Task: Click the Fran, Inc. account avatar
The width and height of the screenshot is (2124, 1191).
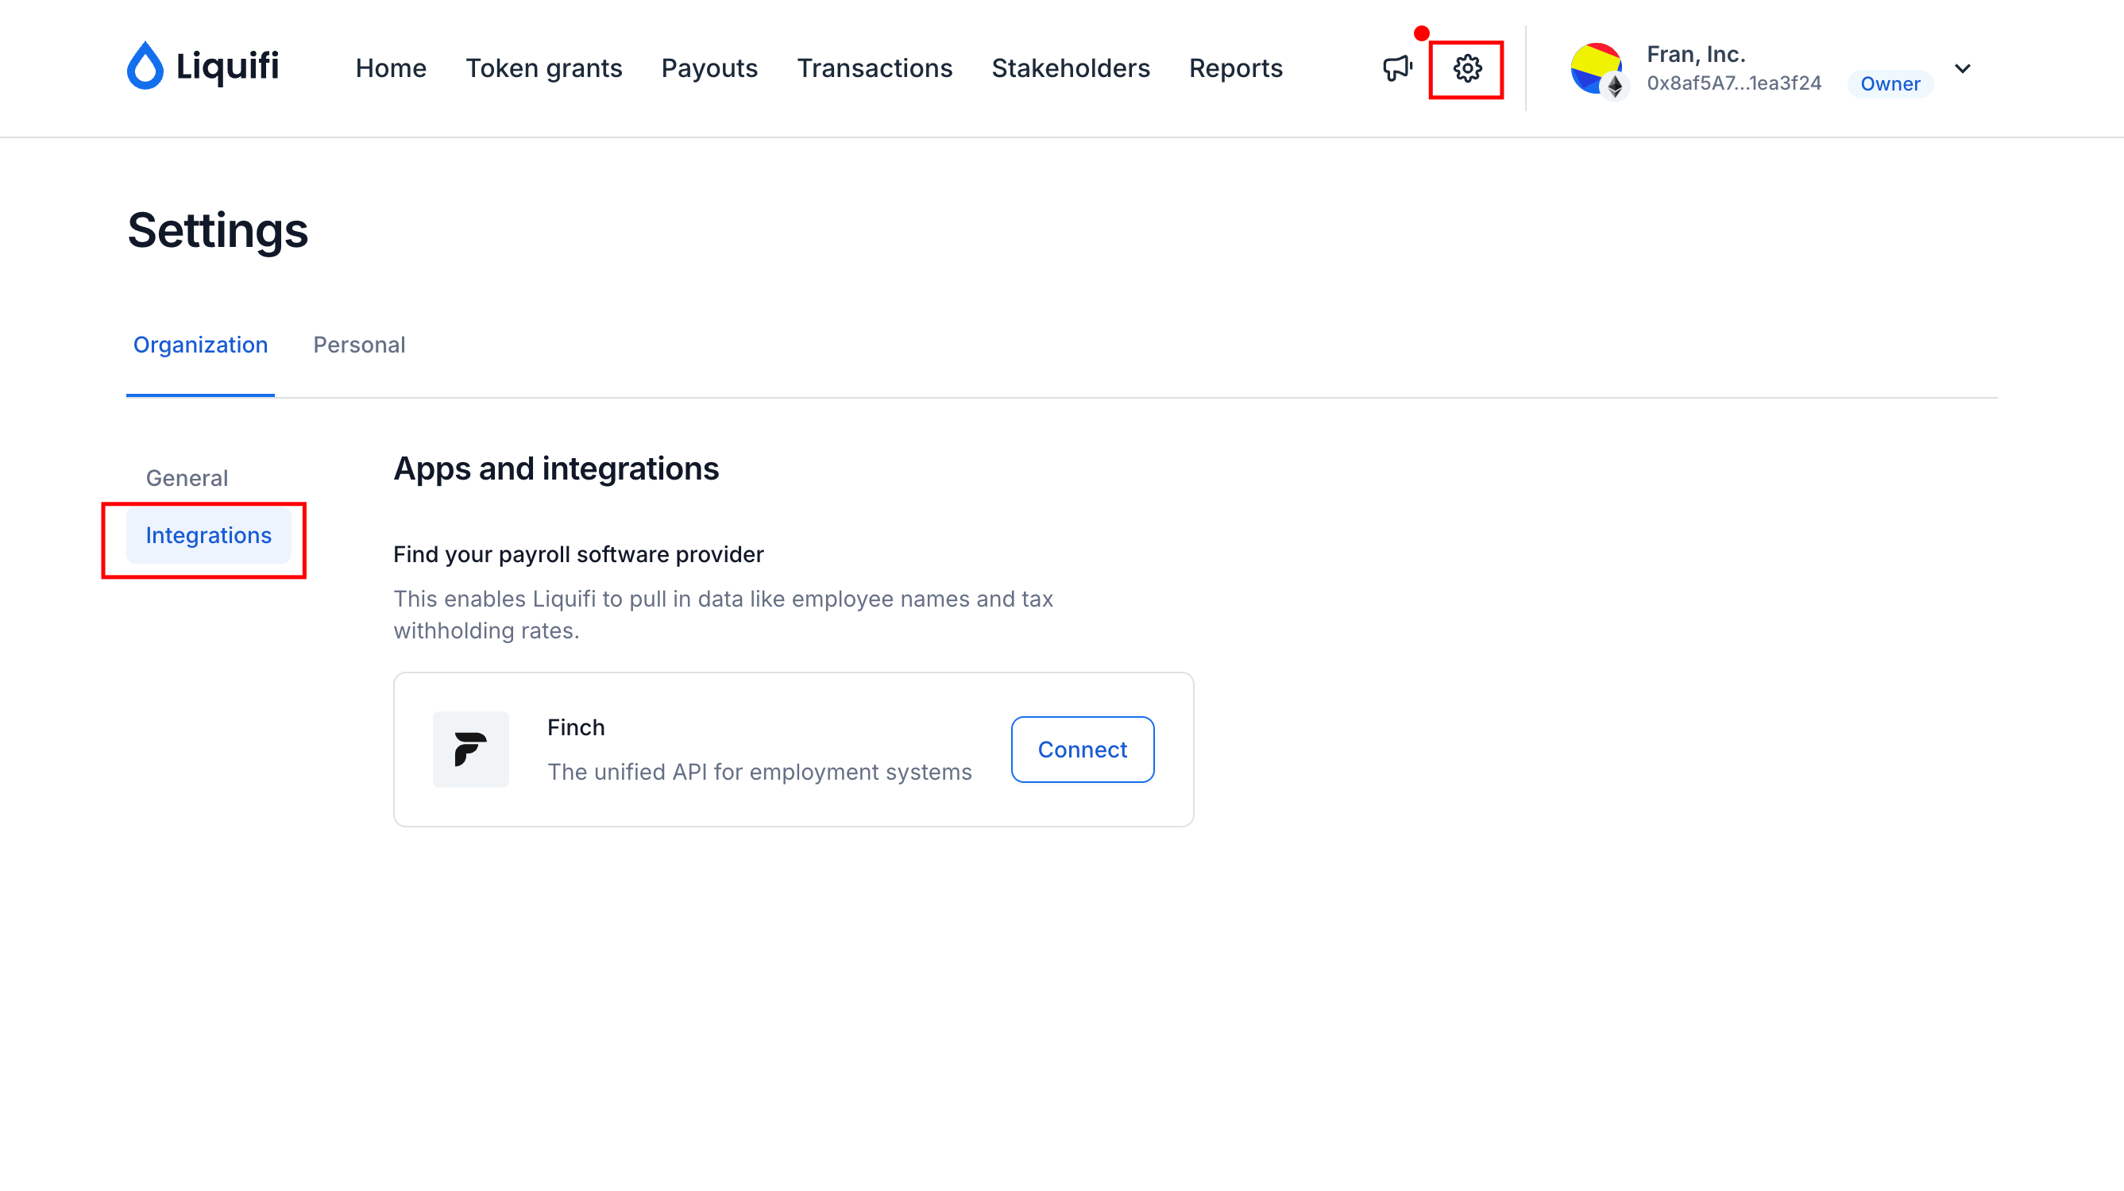Action: tap(1598, 69)
